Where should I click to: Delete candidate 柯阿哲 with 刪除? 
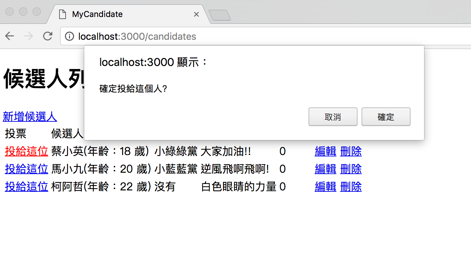pos(351,187)
